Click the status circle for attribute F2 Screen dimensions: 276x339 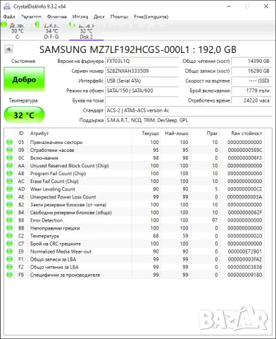[9, 267]
